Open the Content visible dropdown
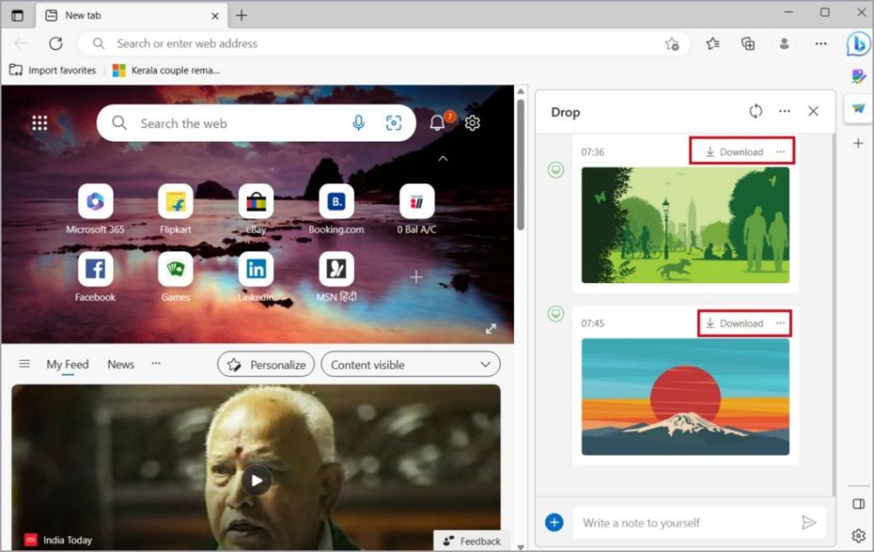The height and width of the screenshot is (552, 874). point(410,364)
